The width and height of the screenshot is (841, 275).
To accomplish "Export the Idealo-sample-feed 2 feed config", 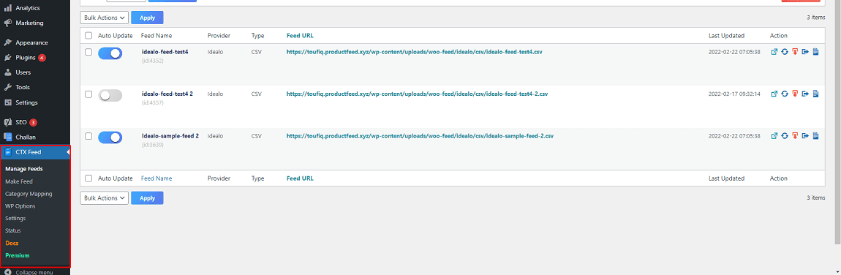I will (805, 136).
